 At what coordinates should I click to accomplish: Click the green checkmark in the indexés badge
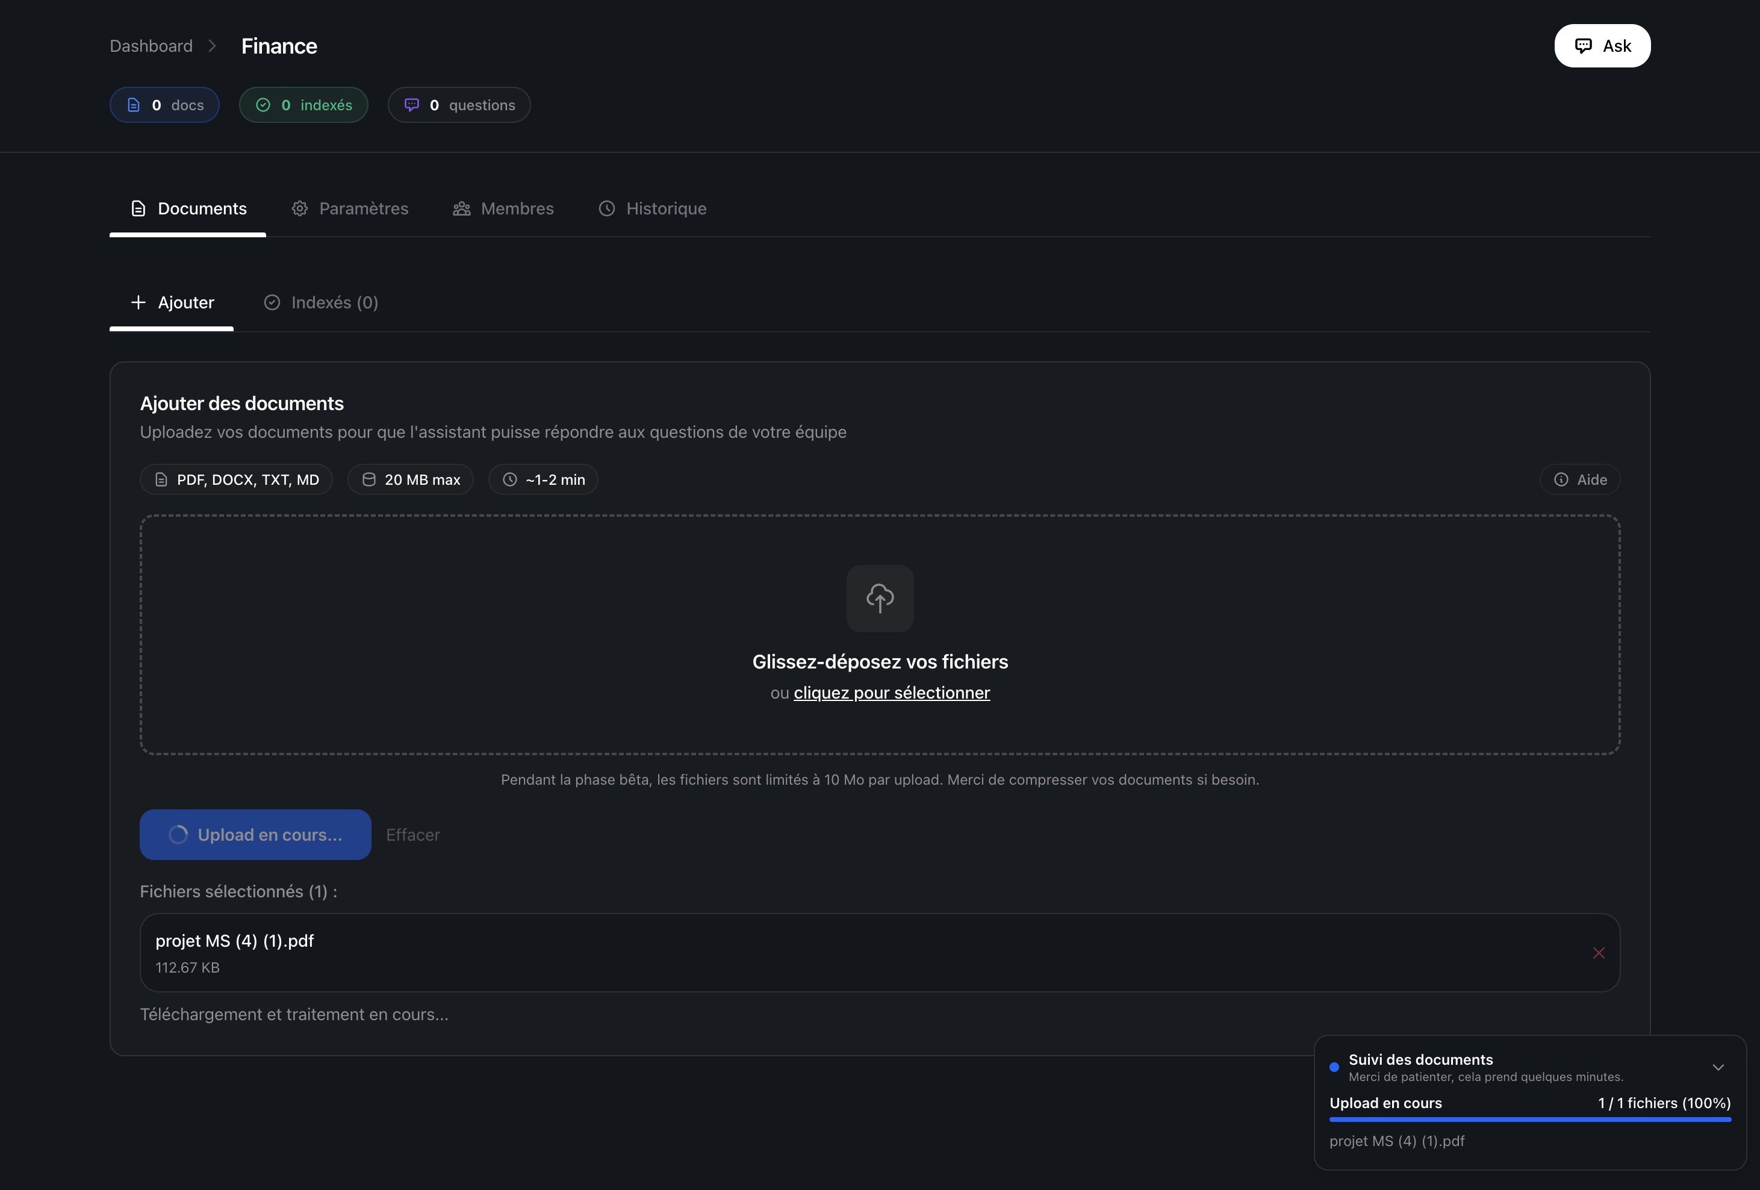[x=263, y=105]
